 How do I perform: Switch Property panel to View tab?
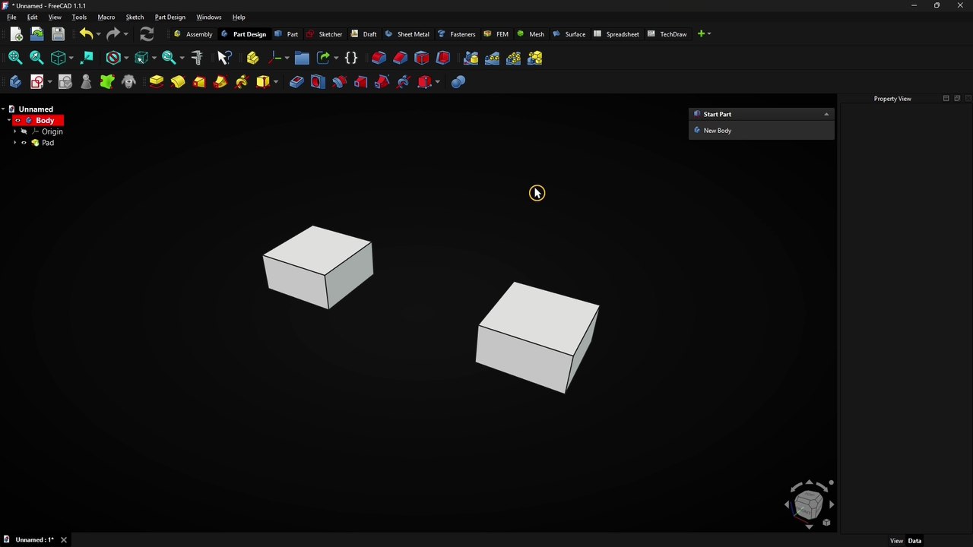(896, 541)
